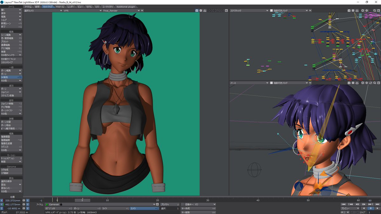Go to next keyframe button
The height and width of the screenshot is (214, 381).
371,204
